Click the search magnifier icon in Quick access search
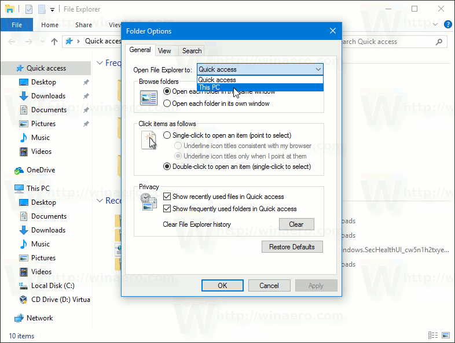This screenshot has height=343, width=455. [439, 42]
